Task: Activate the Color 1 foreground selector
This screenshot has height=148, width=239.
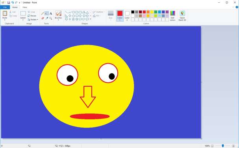Action: [120, 16]
